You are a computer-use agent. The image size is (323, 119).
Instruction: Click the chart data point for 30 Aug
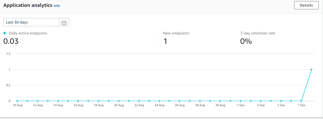[x=220, y=101]
